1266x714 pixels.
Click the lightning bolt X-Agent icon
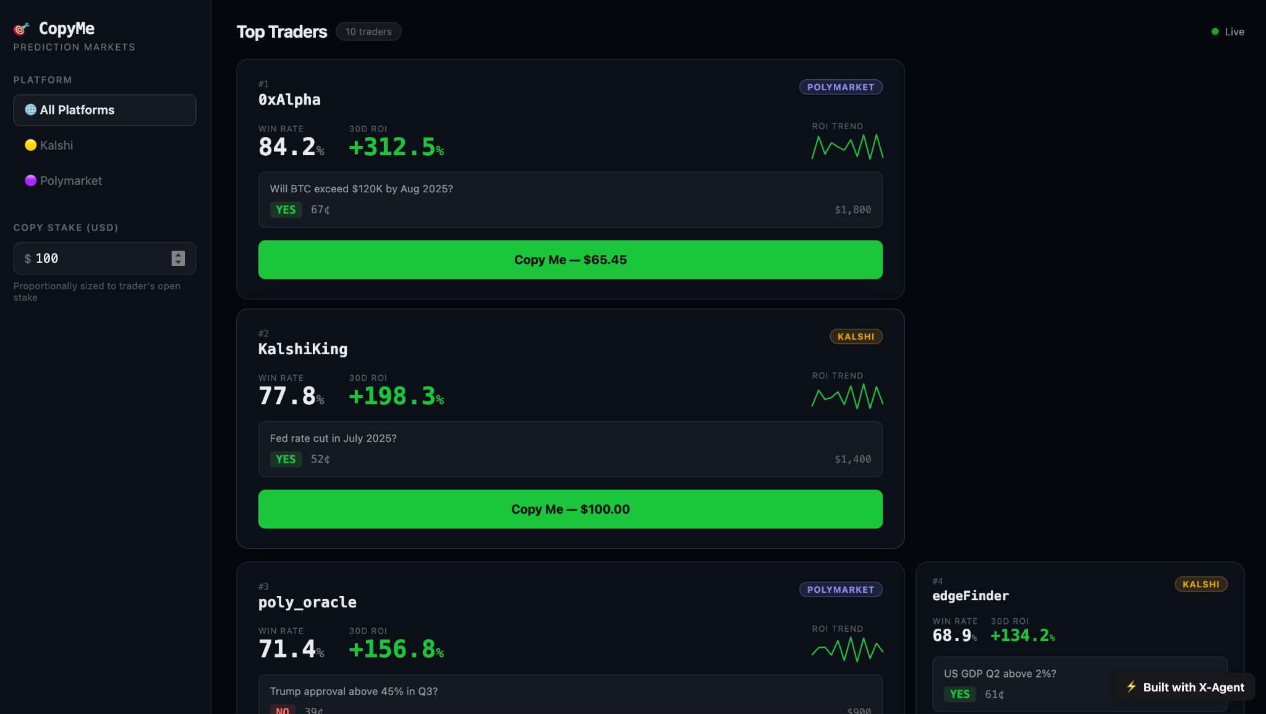[x=1131, y=687]
